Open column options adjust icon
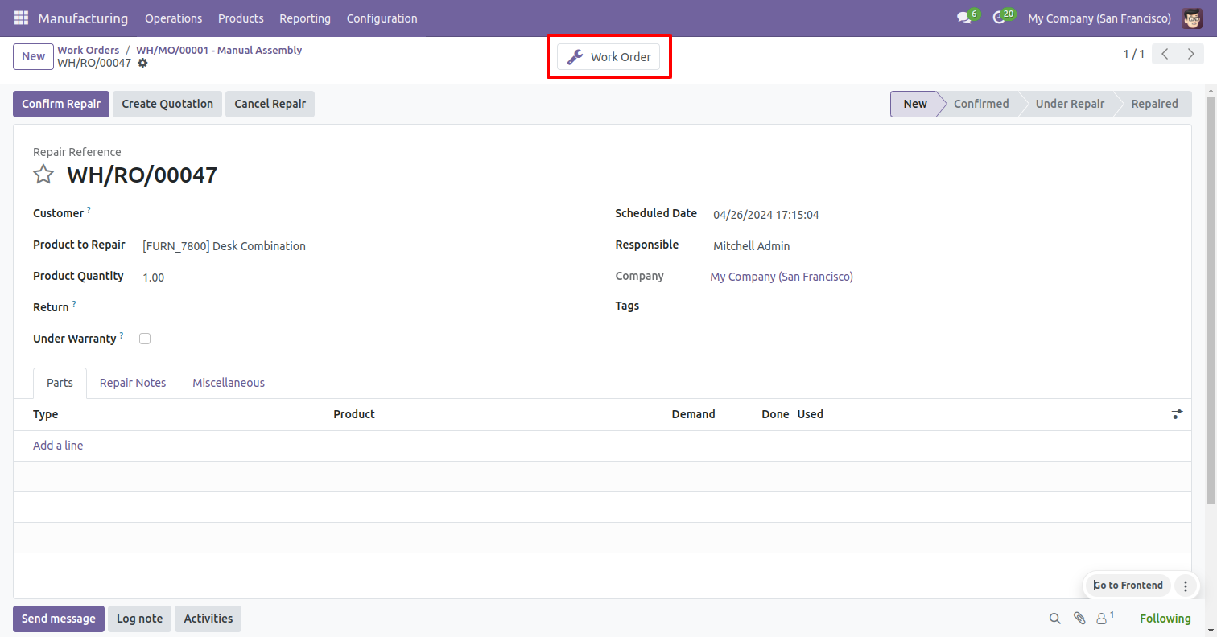 coord(1177,414)
